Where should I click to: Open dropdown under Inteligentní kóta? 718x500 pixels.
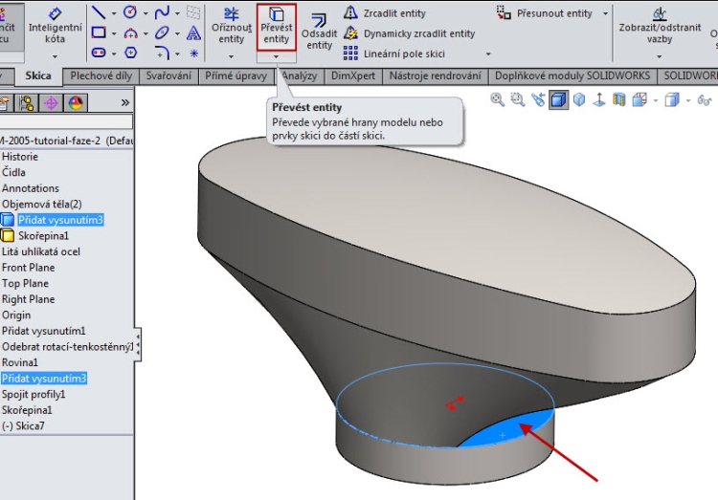coord(55,56)
